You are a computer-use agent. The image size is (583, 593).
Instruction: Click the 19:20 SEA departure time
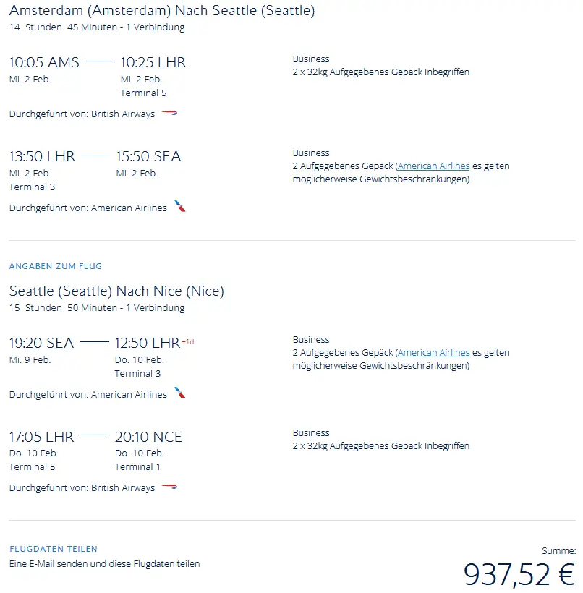[x=41, y=343]
